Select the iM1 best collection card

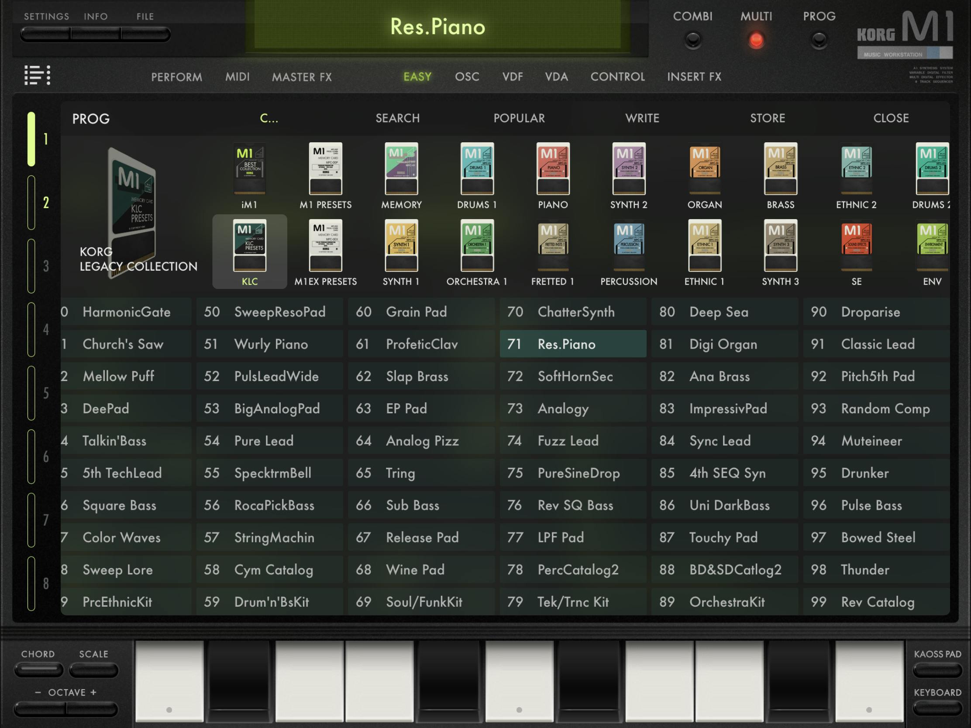click(249, 168)
